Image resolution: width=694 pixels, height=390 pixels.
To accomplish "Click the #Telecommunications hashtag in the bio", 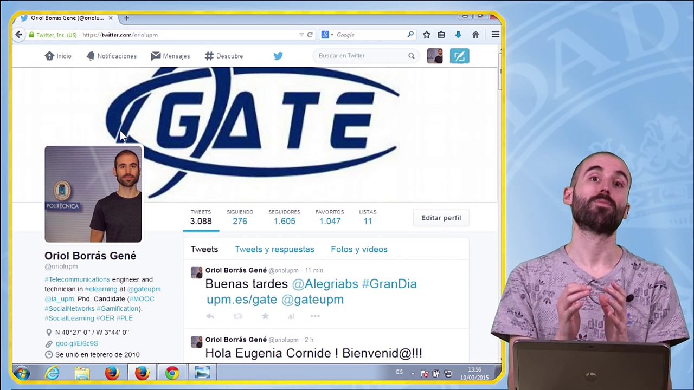I will pyautogui.click(x=77, y=279).
